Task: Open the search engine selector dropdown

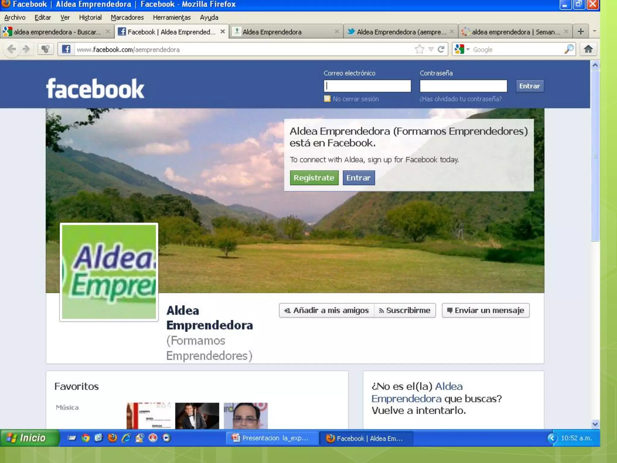Action: [468, 49]
